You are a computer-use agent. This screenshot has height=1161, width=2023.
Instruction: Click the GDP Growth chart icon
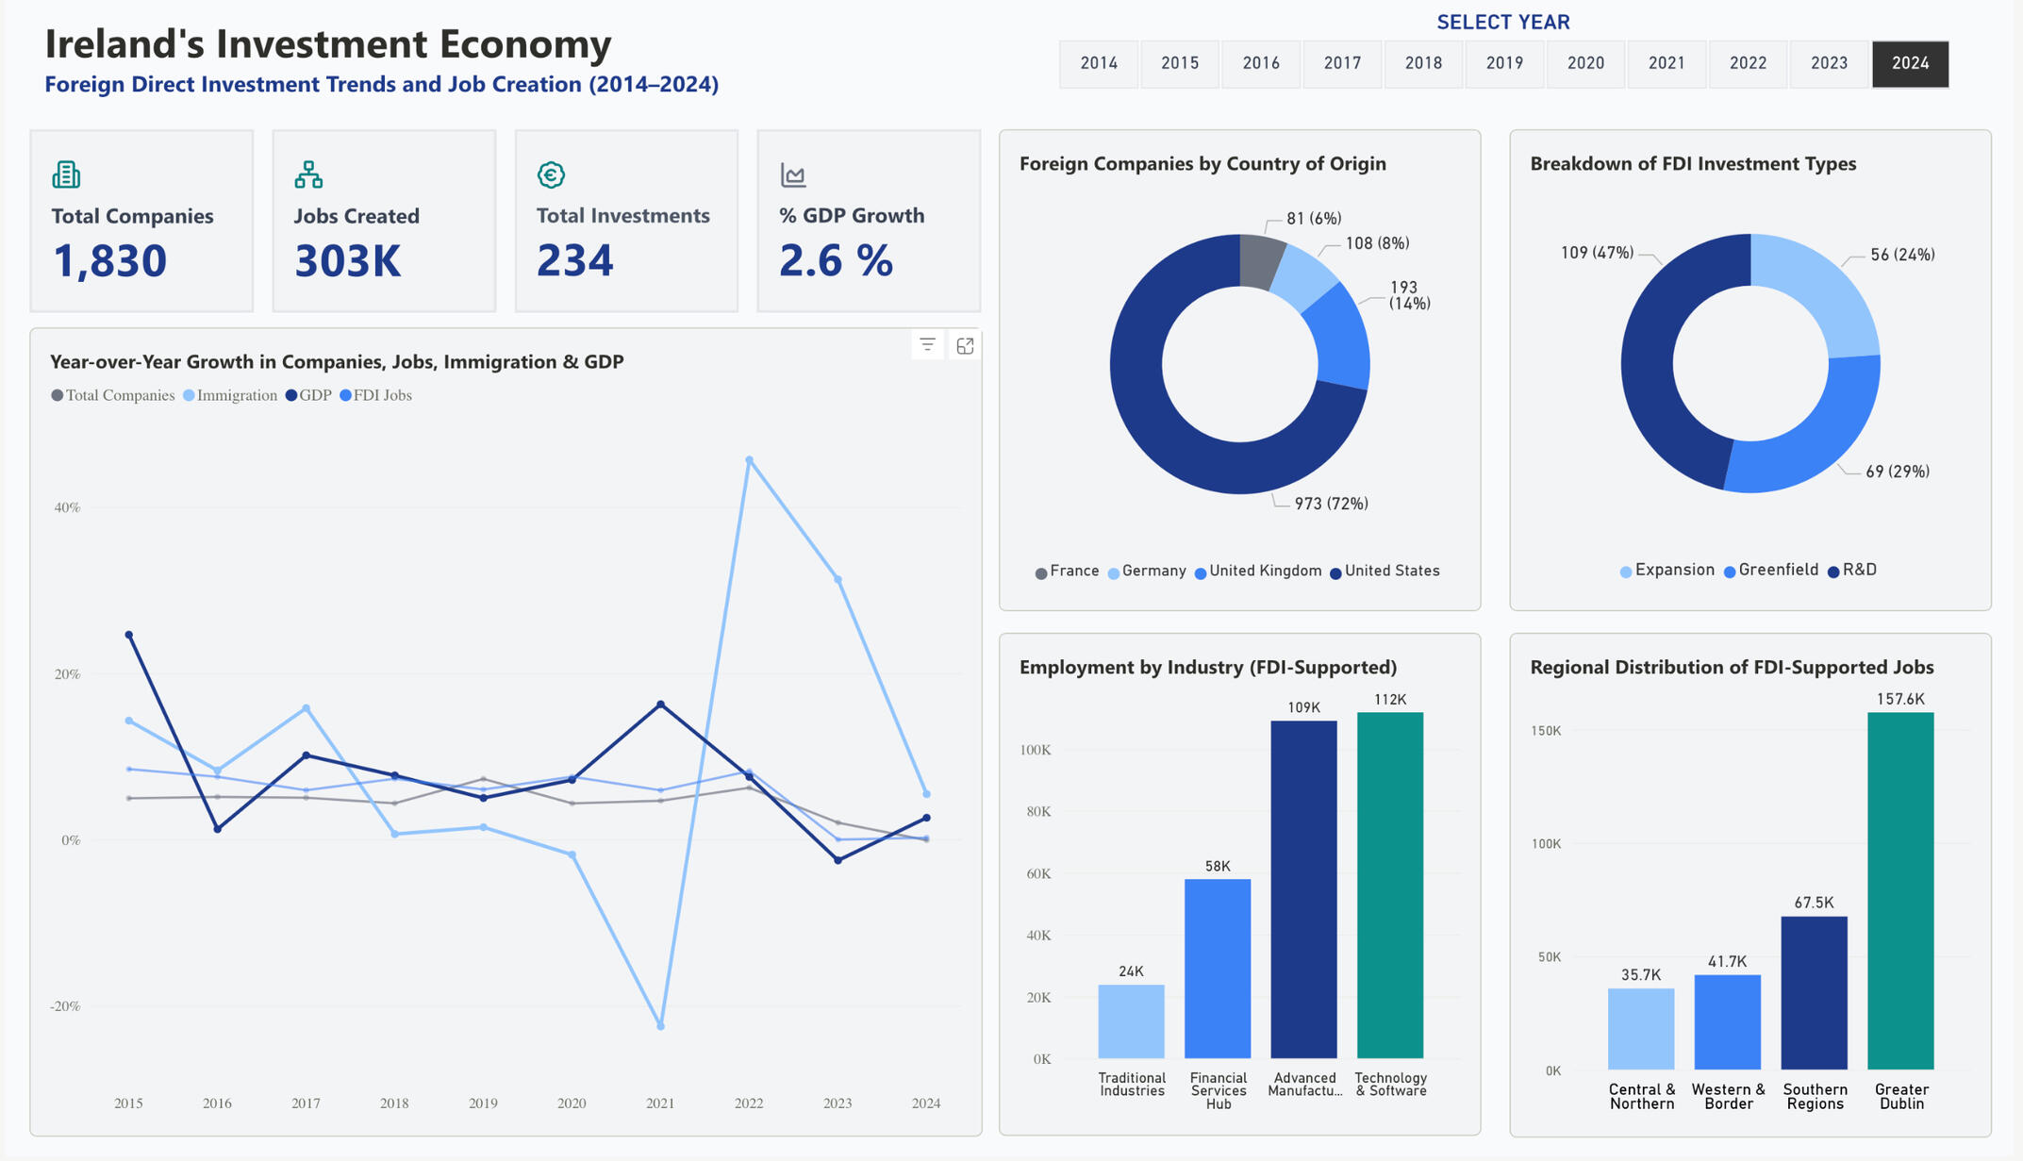tap(793, 174)
